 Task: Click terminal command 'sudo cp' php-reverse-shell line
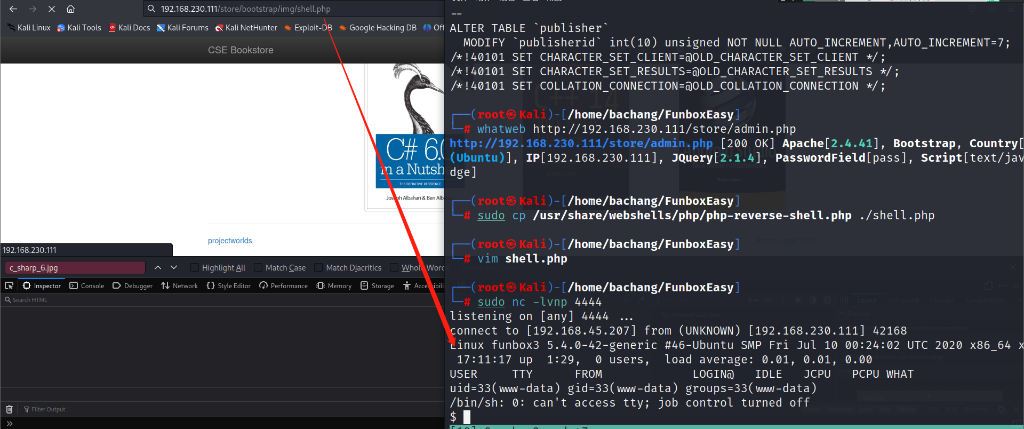tap(706, 216)
